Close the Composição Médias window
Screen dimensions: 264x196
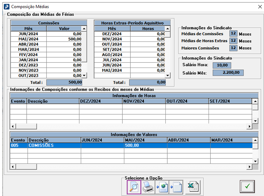[260, 7]
